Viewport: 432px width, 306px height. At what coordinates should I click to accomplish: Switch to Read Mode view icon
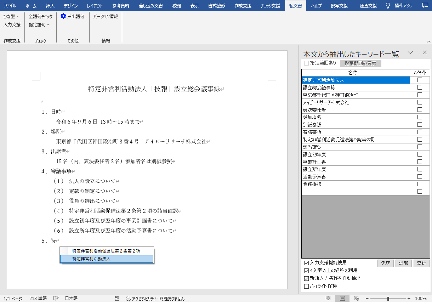(328, 299)
